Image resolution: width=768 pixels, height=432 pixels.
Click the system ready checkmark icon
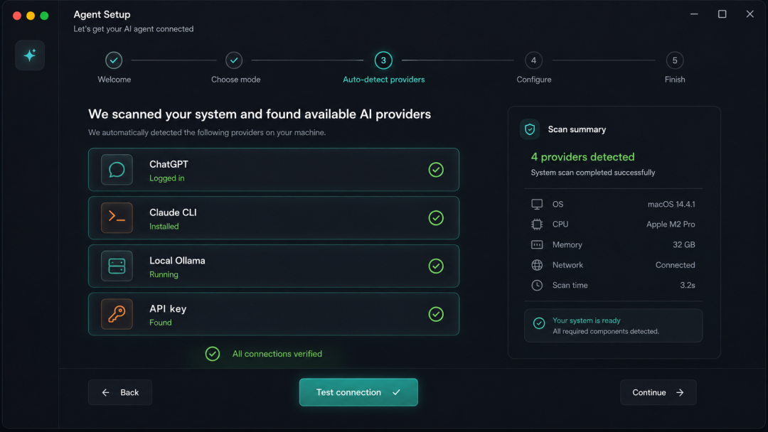(x=539, y=323)
